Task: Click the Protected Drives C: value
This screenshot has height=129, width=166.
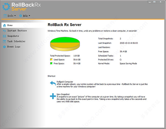Action: click(121, 60)
